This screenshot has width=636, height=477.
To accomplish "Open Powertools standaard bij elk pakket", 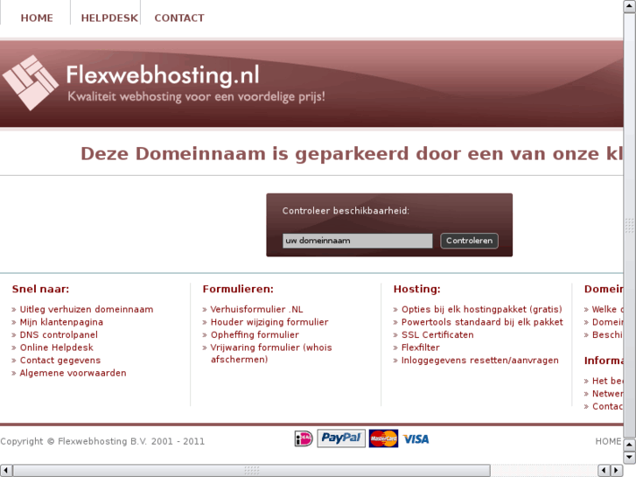I will tap(482, 322).
